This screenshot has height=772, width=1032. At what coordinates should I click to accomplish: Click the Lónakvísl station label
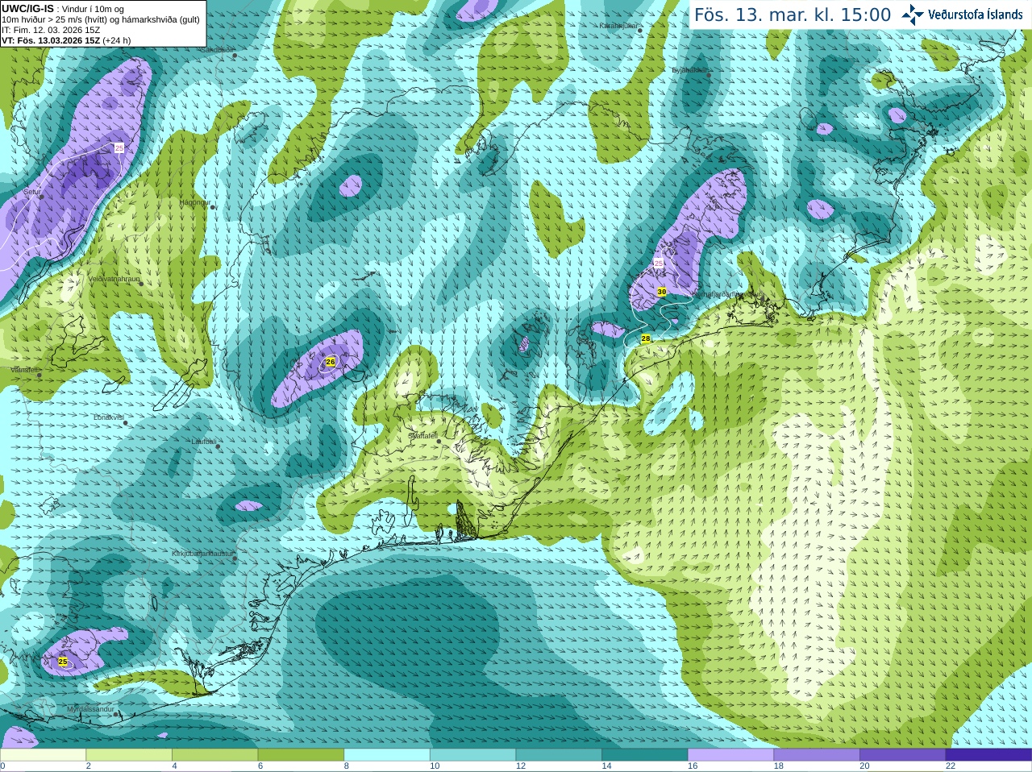[x=109, y=417]
